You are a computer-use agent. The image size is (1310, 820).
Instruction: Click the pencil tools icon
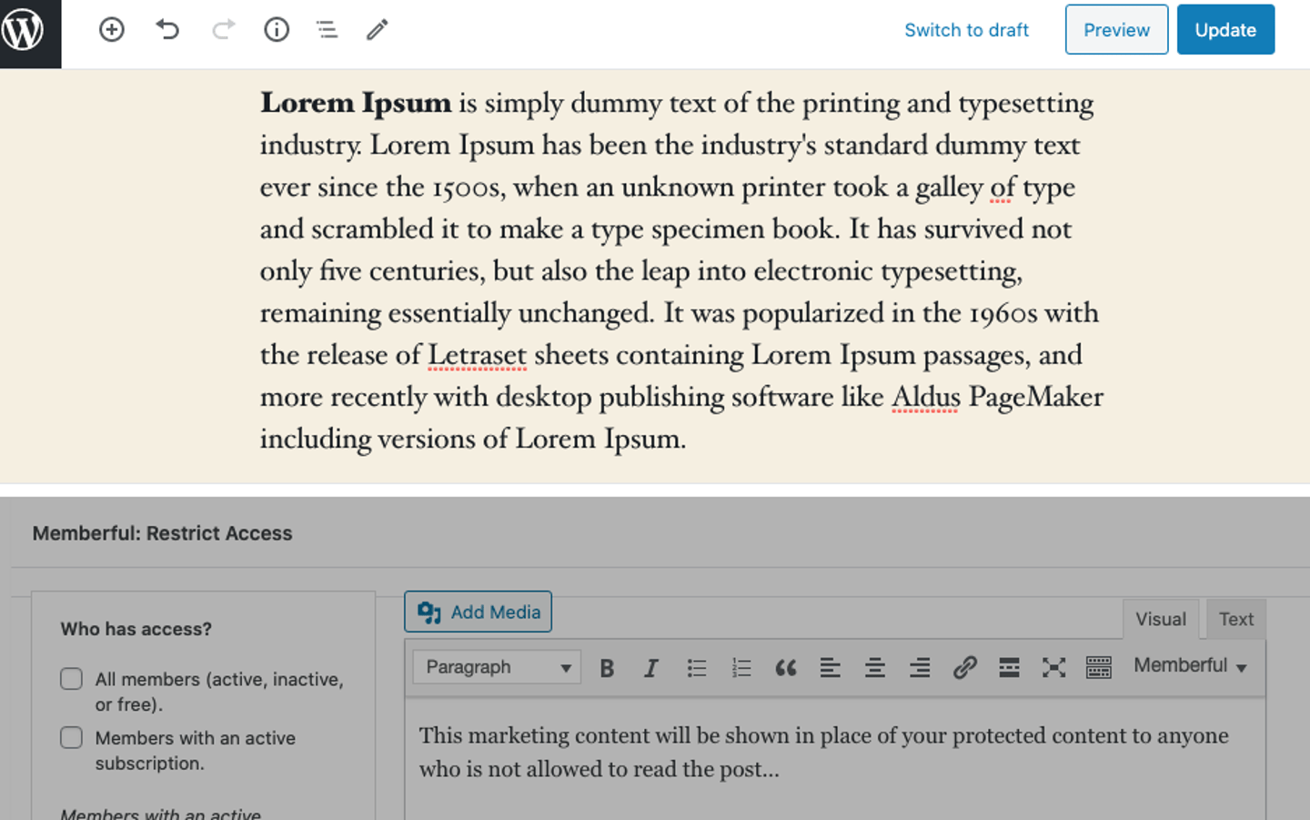[x=377, y=30]
